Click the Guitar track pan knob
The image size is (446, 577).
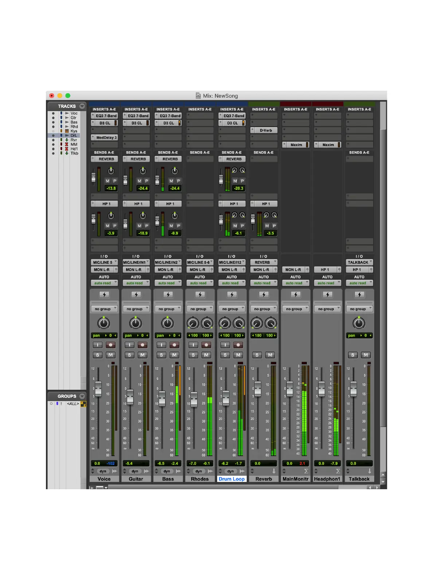tap(136, 323)
